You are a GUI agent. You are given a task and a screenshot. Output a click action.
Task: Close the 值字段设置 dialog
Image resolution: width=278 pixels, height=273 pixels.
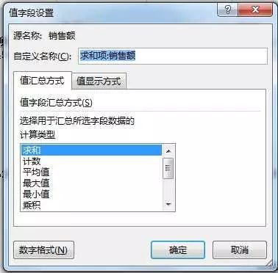[x=255, y=10]
